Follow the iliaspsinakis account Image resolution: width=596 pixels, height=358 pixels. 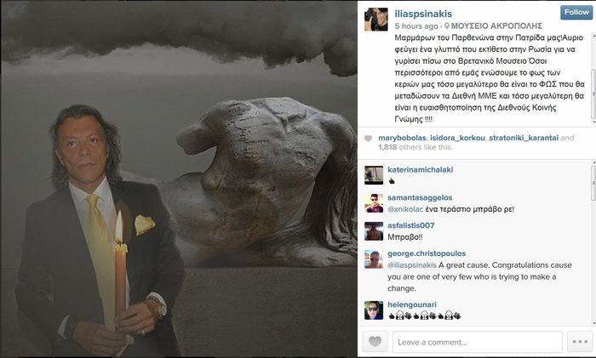tap(576, 12)
